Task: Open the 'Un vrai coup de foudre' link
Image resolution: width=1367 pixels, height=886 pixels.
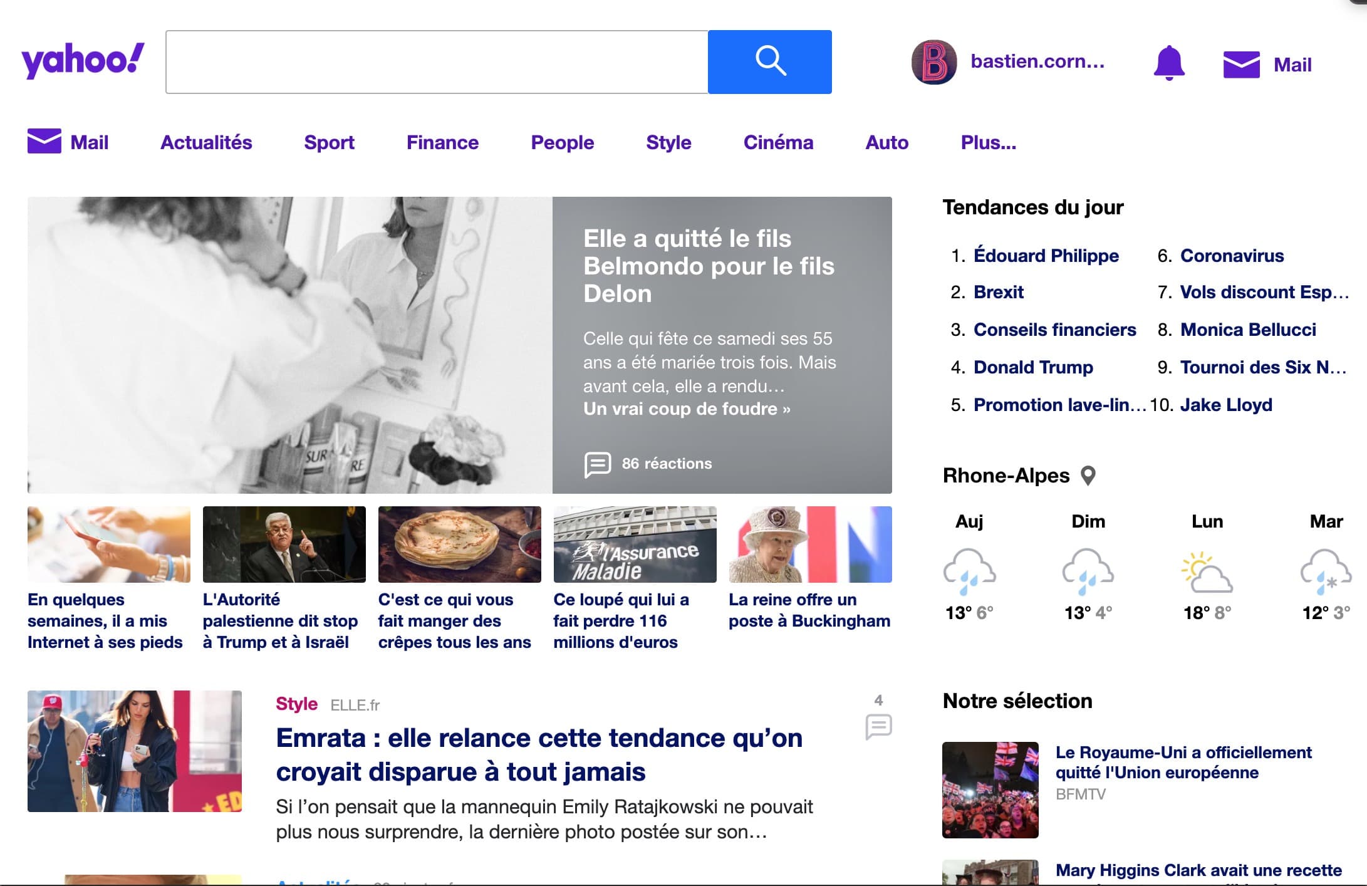Action: 686,409
